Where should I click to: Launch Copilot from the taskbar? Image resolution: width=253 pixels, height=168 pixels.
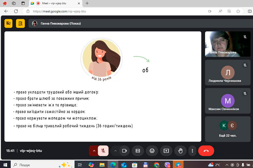click(x=91, y=165)
